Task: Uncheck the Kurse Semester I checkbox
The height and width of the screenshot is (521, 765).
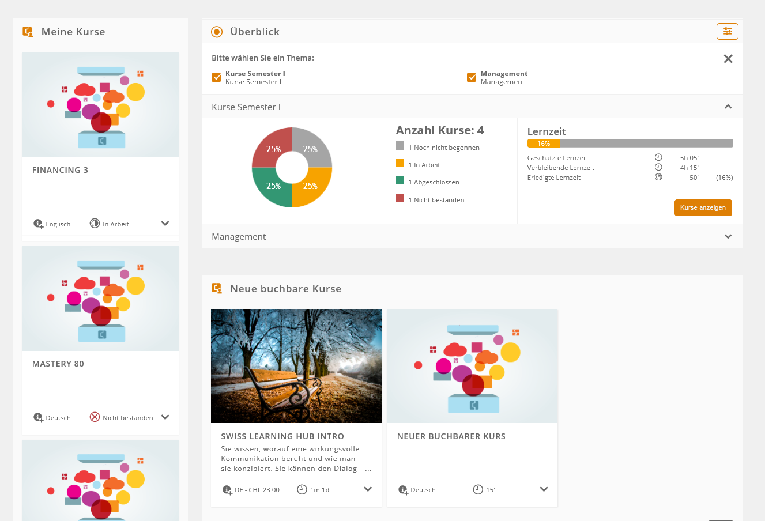Action: [x=217, y=77]
